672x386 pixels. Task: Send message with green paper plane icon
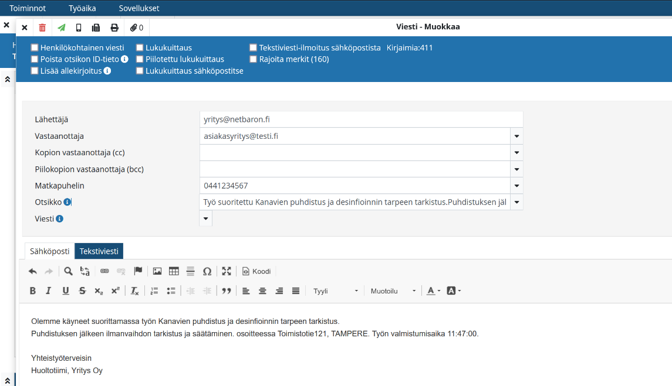(x=61, y=28)
